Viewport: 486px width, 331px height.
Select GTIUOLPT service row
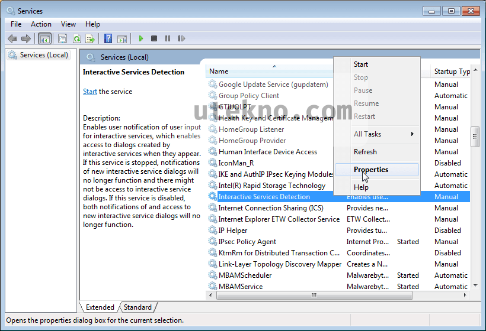tap(235, 106)
